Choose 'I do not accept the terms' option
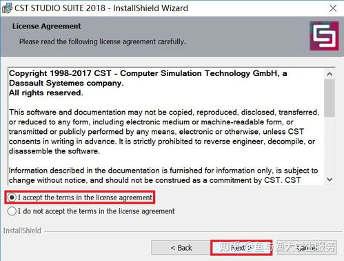The width and height of the screenshot is (344, 261). 12,211
